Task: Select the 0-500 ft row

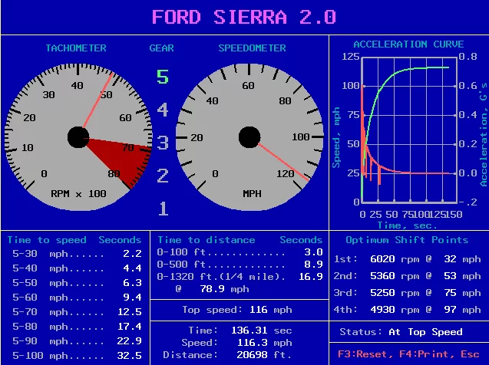Action: pos(240,265)
